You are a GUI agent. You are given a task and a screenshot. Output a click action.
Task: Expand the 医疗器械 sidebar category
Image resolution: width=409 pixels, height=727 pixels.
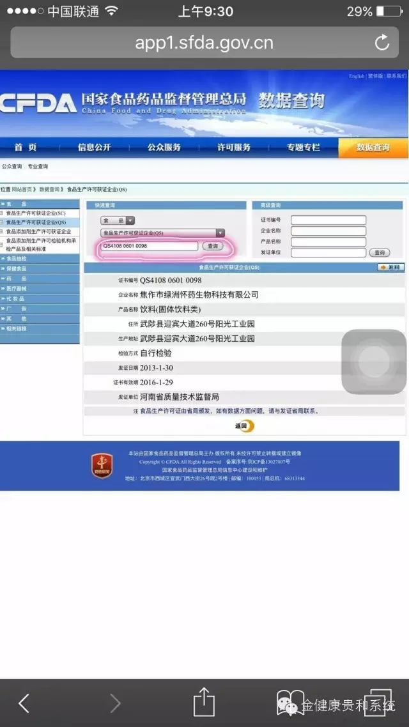40,288
